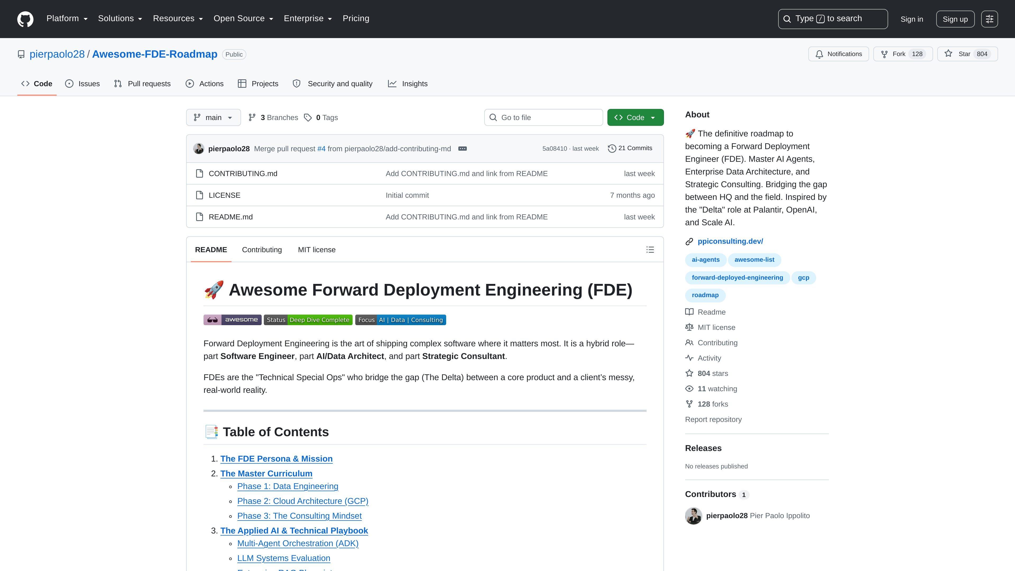Image resolution: width=1015 pixels, height=571 pixels.
Task: Click the link icon beside ppiconsulting.dev
Action: click(x=689, y=242)
